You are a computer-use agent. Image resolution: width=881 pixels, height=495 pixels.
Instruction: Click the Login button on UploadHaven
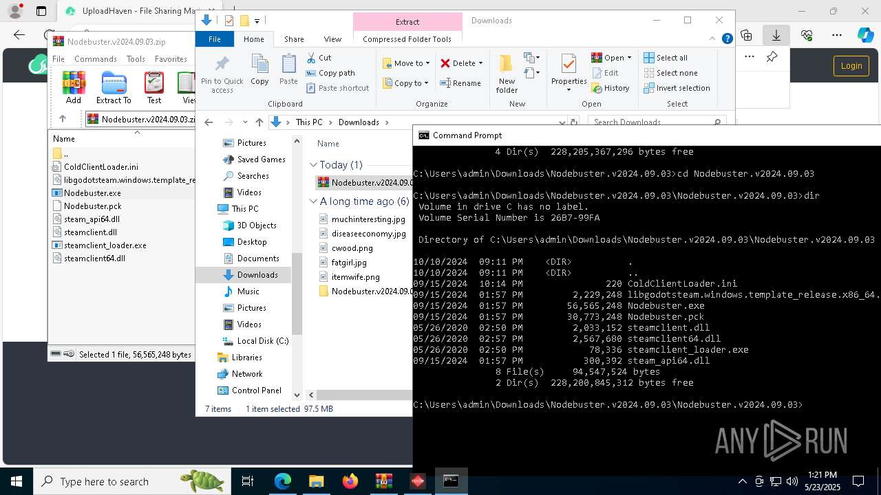pyautogui.click(x=851, y=65)
